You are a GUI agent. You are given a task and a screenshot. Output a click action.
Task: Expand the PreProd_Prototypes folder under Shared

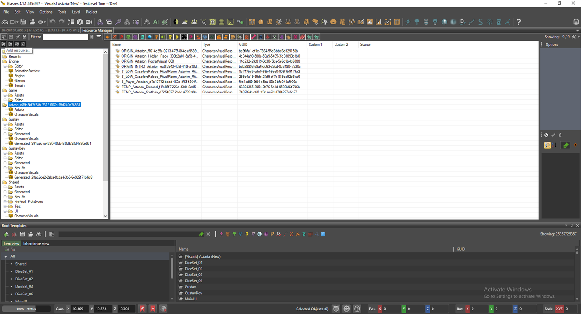pos(5,201)
